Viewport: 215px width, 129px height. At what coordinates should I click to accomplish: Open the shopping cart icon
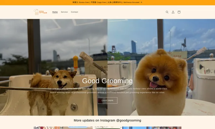[x=179, y=12]
